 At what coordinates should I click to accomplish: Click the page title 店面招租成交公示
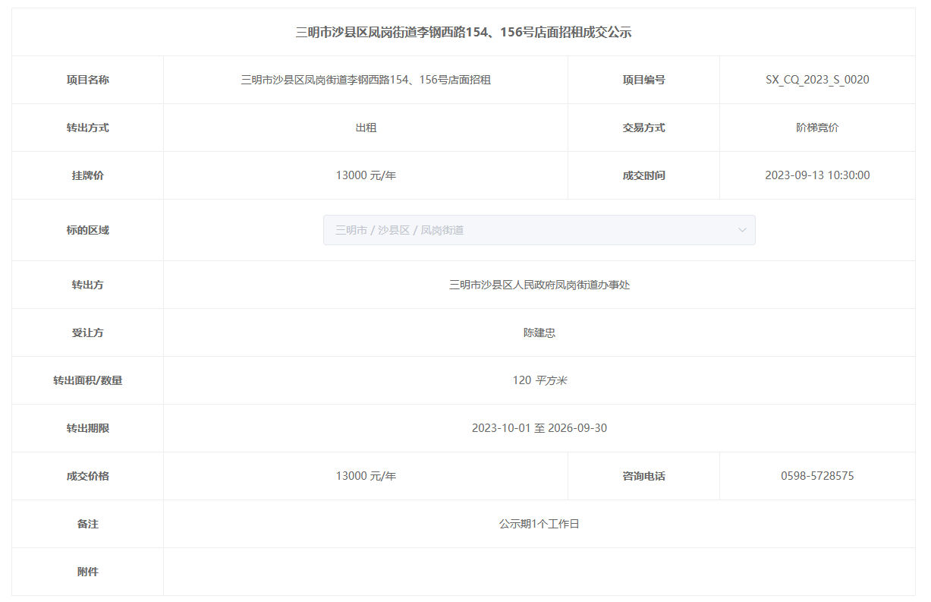click(x=463, y=32)
